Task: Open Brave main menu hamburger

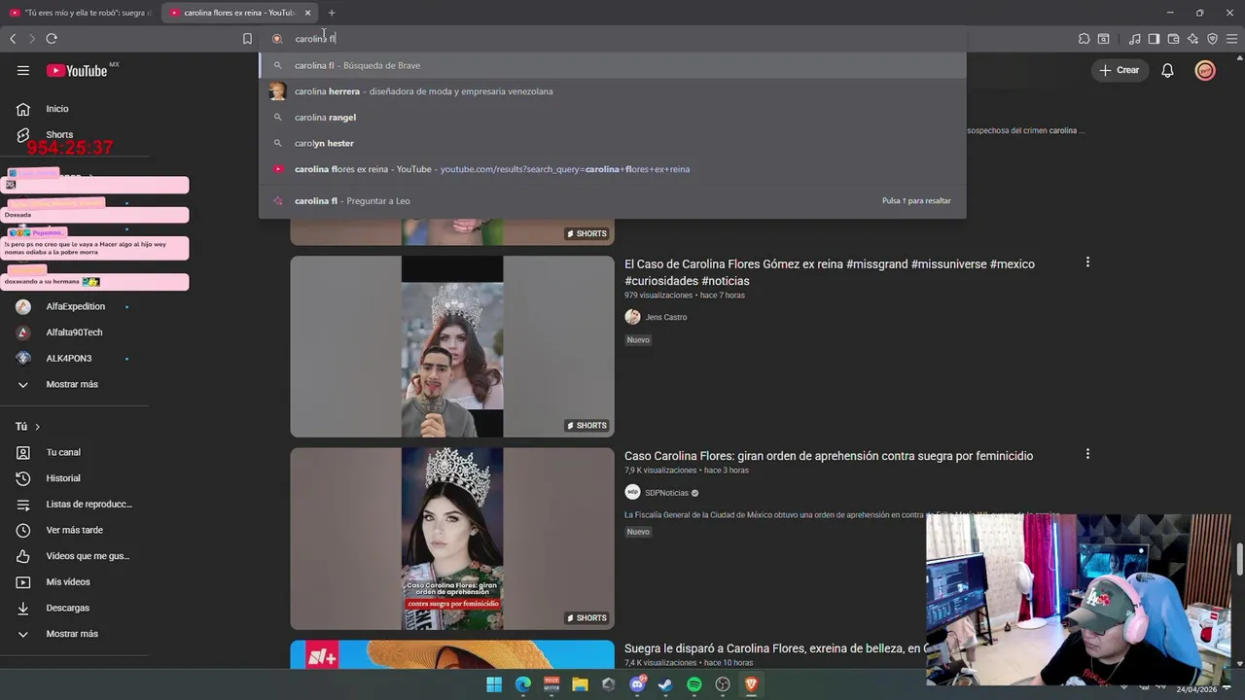Action: [x=1231, y=39]
